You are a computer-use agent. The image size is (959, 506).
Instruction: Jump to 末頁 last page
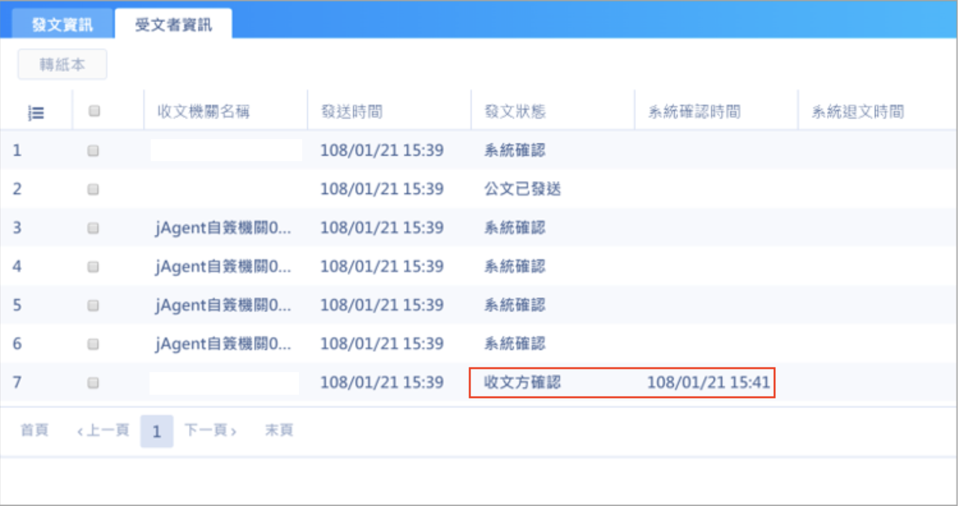[x=279, y=431]
